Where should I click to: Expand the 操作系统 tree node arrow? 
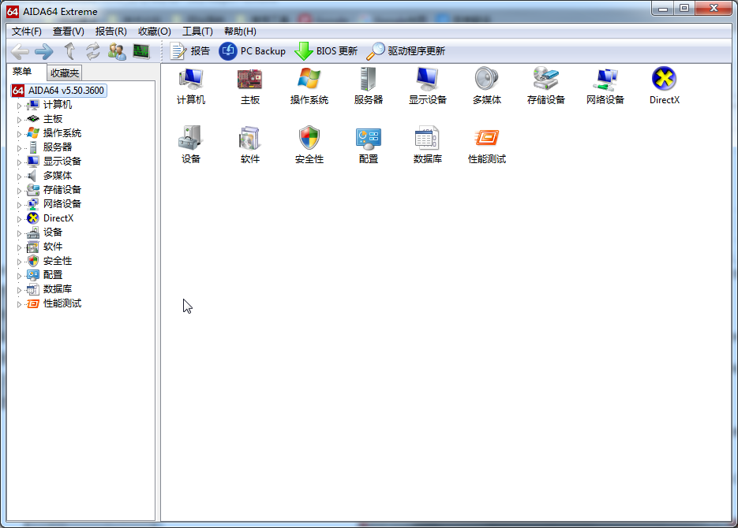pos(19,134)
